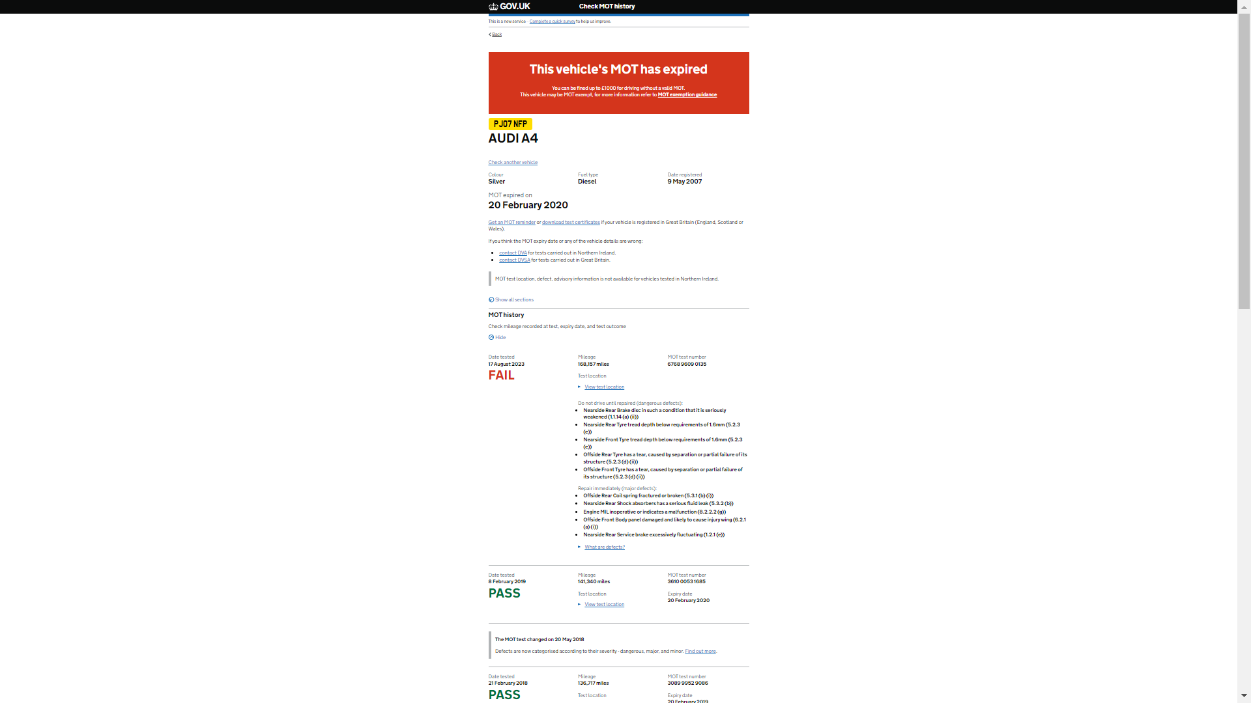Click the Hide circle arrow icon

click(x=491, y=338)
